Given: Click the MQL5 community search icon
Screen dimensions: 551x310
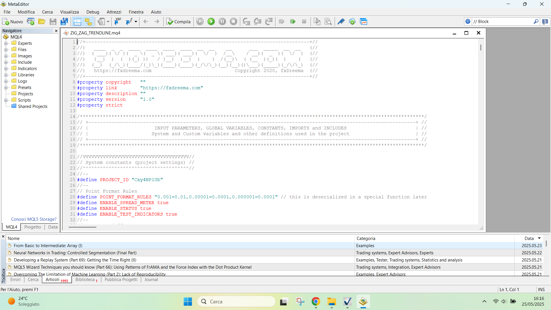Looking at the screenshot, I should (x=545, y=22).
